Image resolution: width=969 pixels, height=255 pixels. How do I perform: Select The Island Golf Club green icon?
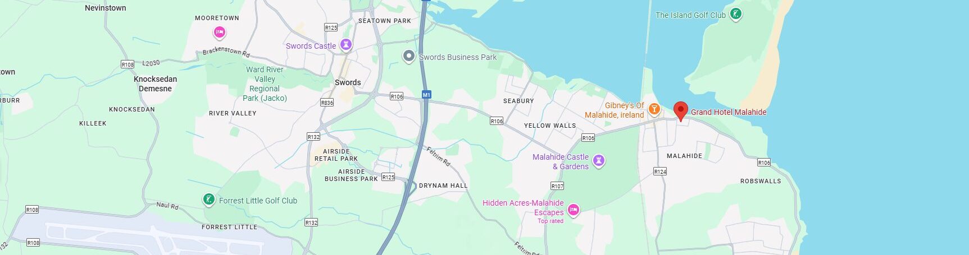[736, 15]
